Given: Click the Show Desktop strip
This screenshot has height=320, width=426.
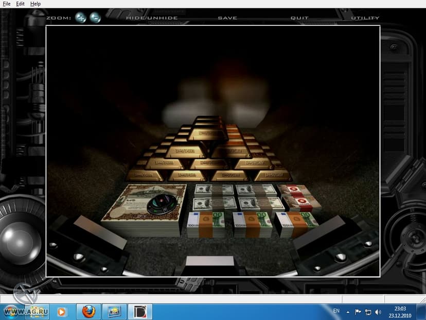Looking at the screenshot, I should [421, 312].
